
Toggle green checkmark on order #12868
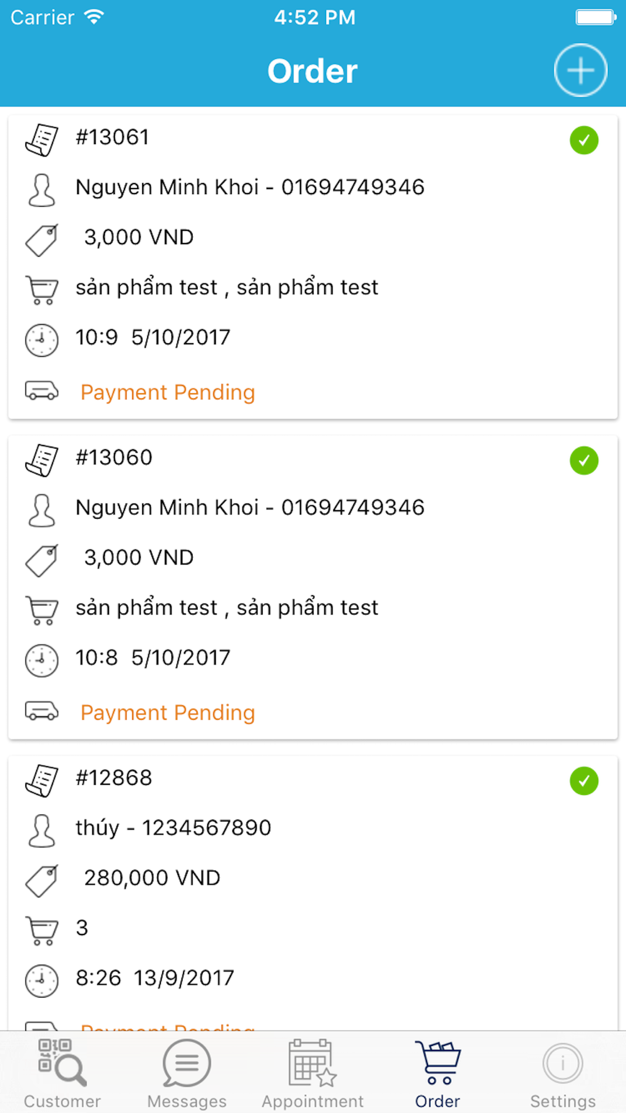click(583, 781)
